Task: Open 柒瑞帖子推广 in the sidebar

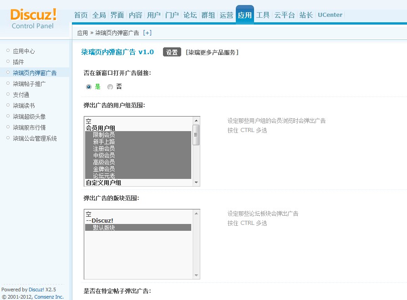Action: pyautogui.click(x=29, y=84)
